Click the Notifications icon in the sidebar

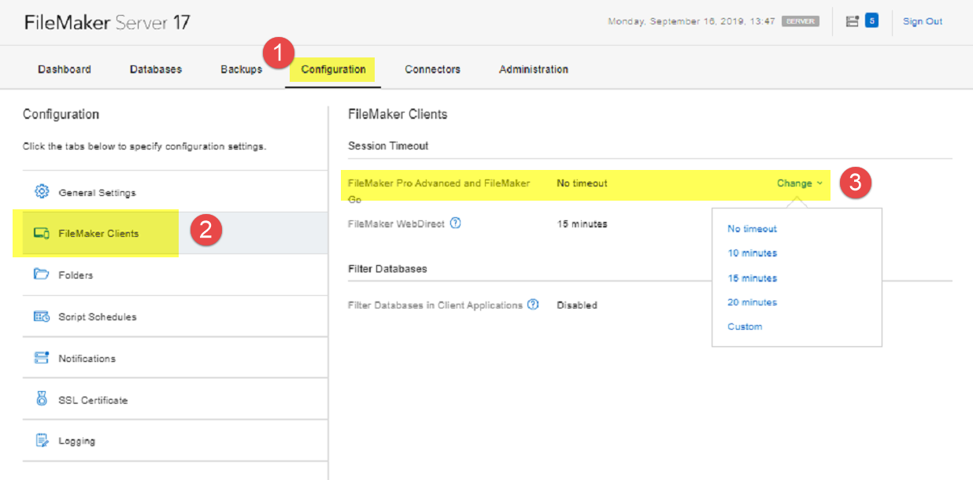42,358
